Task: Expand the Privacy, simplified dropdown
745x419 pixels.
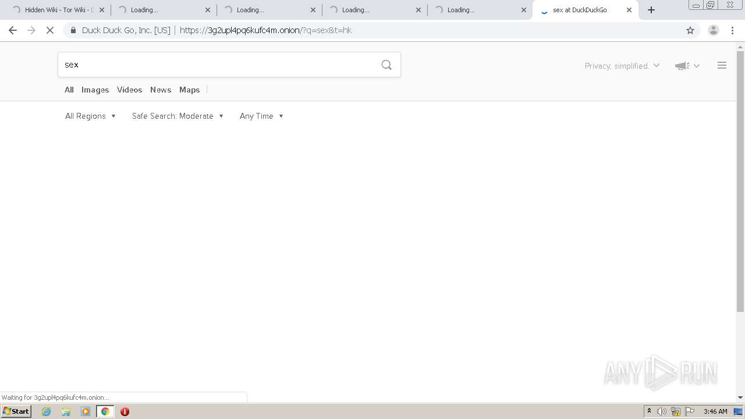Action: click(x=622, y=66)
